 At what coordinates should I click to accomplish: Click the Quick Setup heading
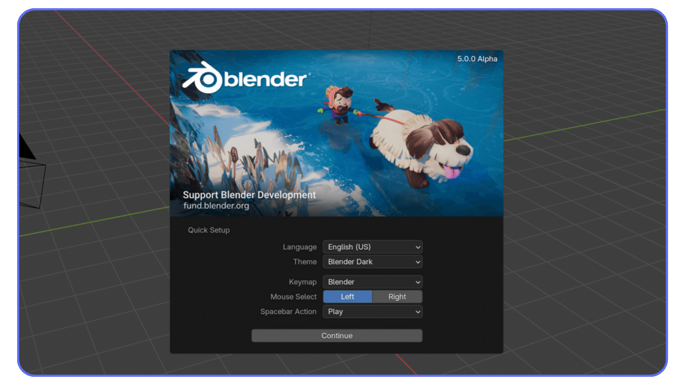(x=209, y=230)
